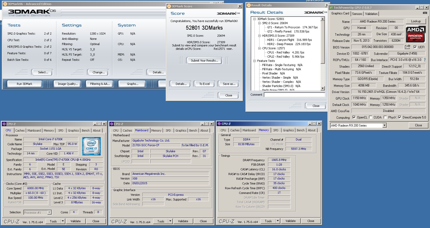The width and height of the screenshot is (430, 228).
Task: Click the bus interface question mark icon
Action: click(425, 60)
